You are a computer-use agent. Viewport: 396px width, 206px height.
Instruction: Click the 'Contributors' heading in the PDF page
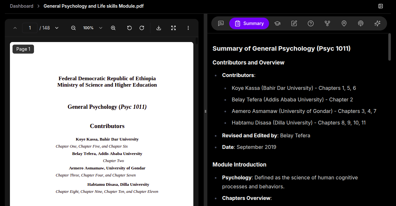(107, 126)
